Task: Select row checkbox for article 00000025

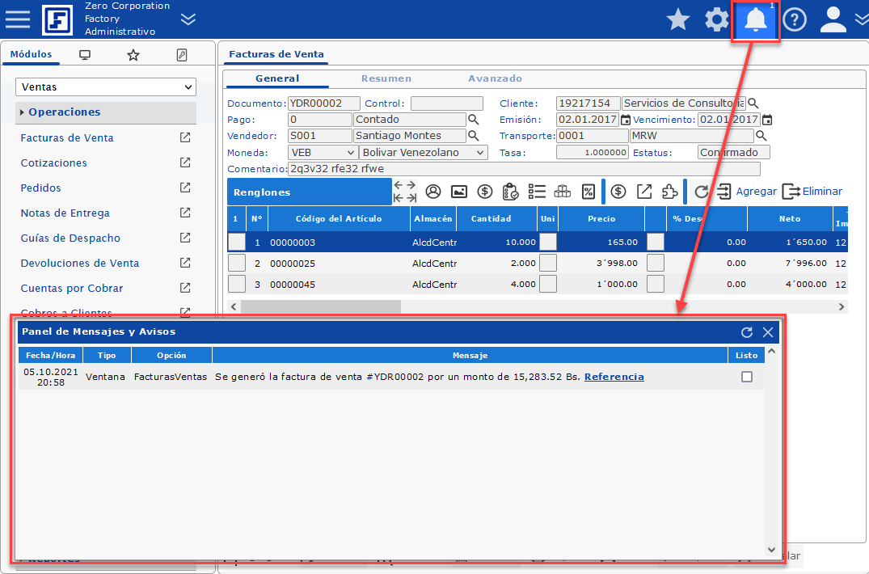Action: click(236, 263)
